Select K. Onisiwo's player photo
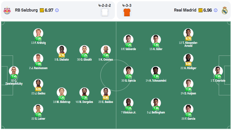This screenshot has width=232, height=130. (106, 50)
